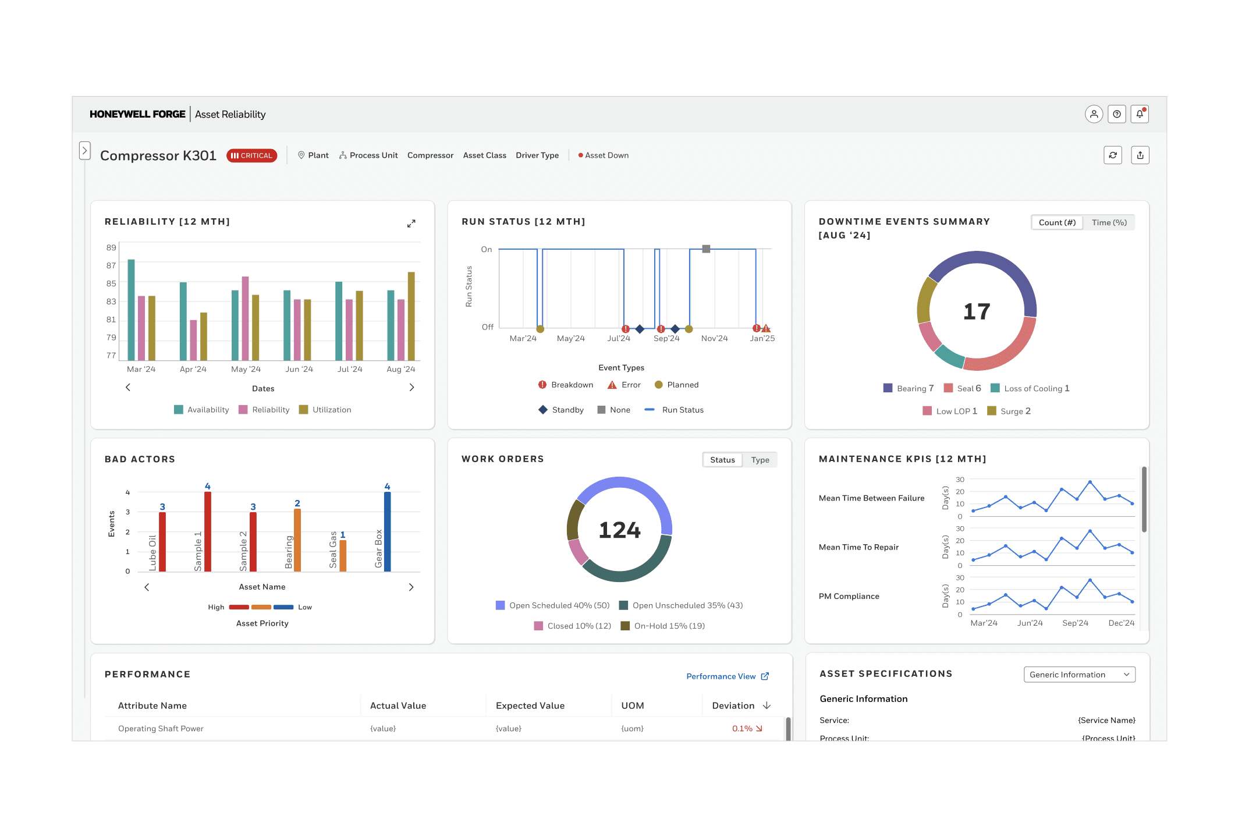Click the Availability legend color swatch
Image resolution: width=1249 pixels, height=830 pixels.
coord(179,410)
